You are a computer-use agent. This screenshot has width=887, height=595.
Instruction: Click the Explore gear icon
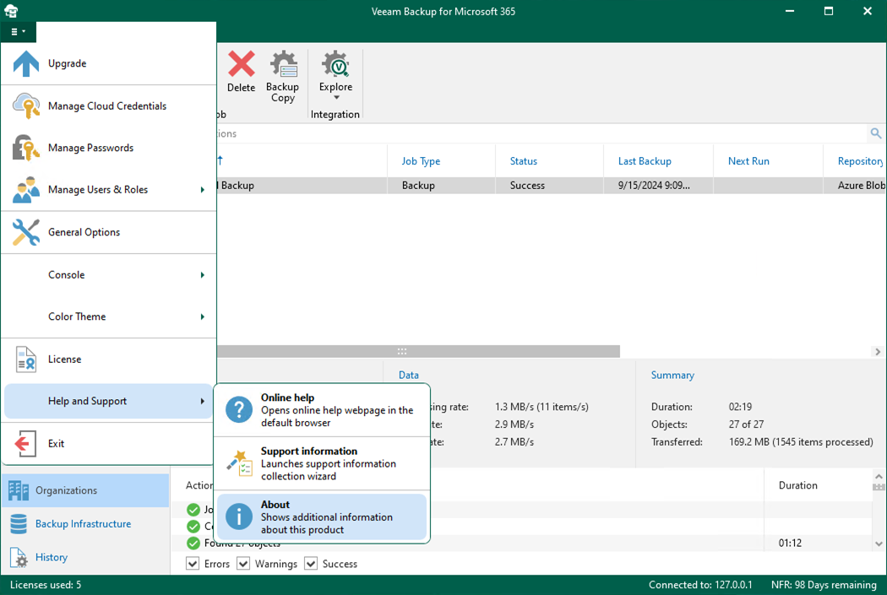[335, 63]
